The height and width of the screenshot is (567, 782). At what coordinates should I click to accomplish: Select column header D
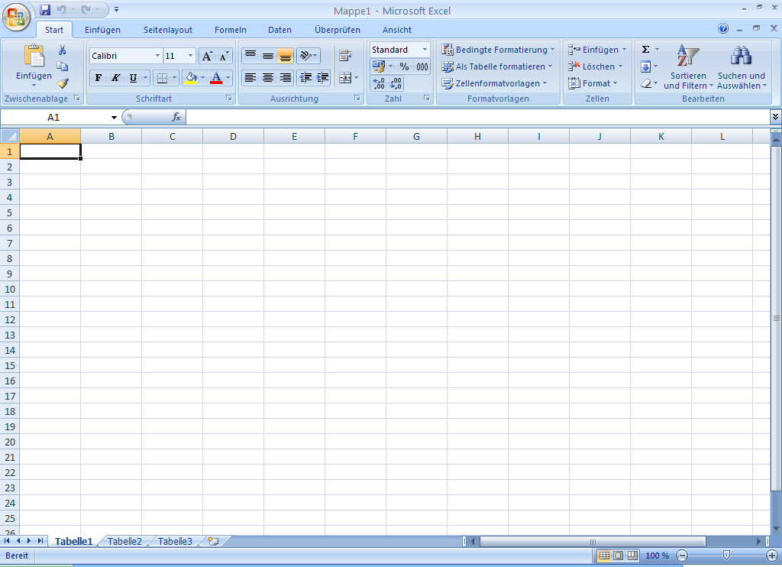click(233, 136)
